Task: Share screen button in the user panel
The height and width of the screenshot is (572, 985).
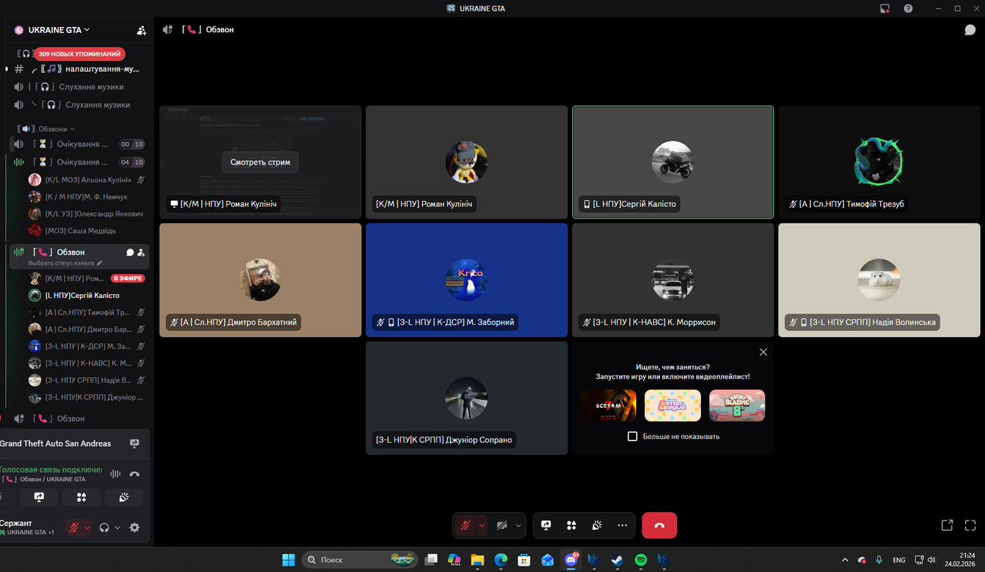Action: point(39,497)
